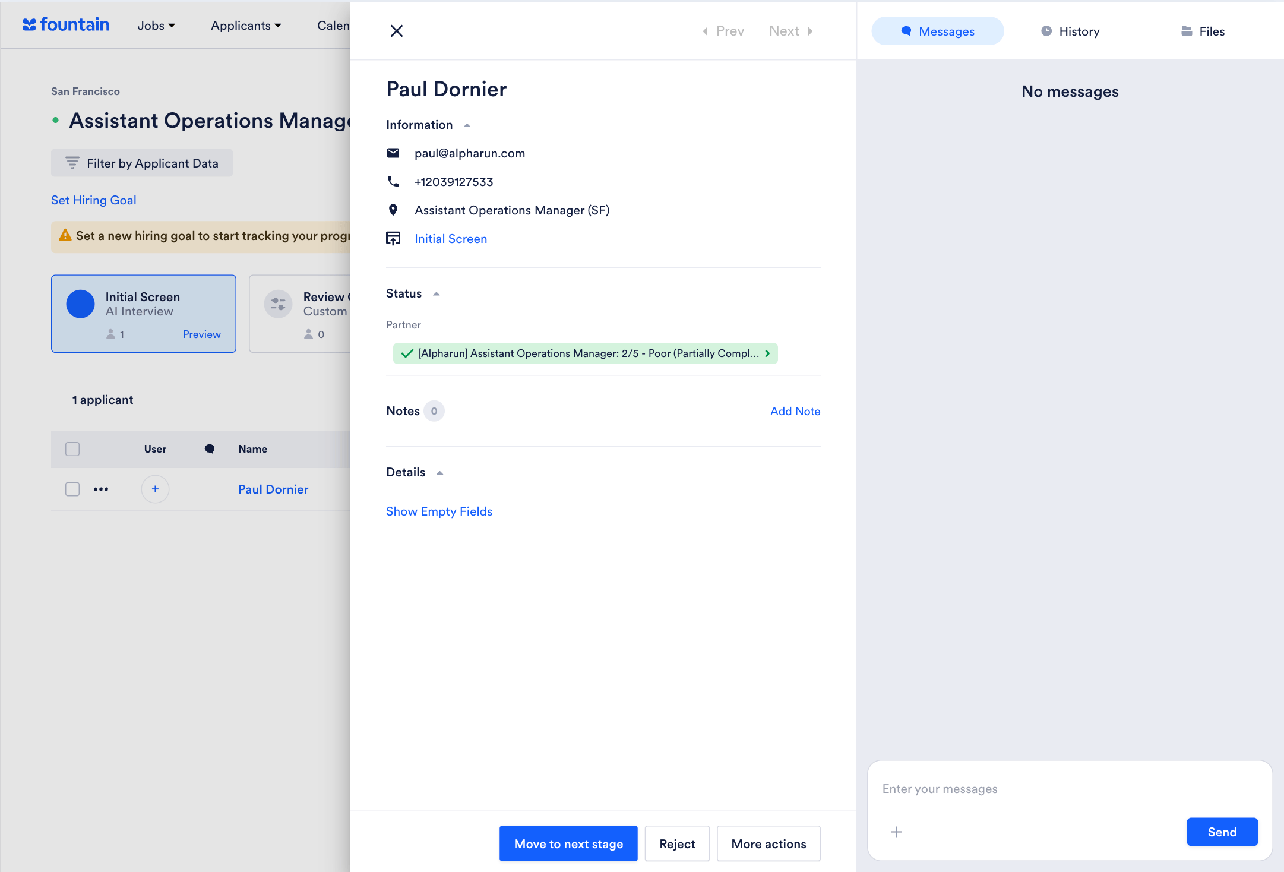Image resolution: width=1284 pixels, height=872 pixels.
Task: Click the filter icon in Filter by Applicant Data
Action: tap(72, 163)
